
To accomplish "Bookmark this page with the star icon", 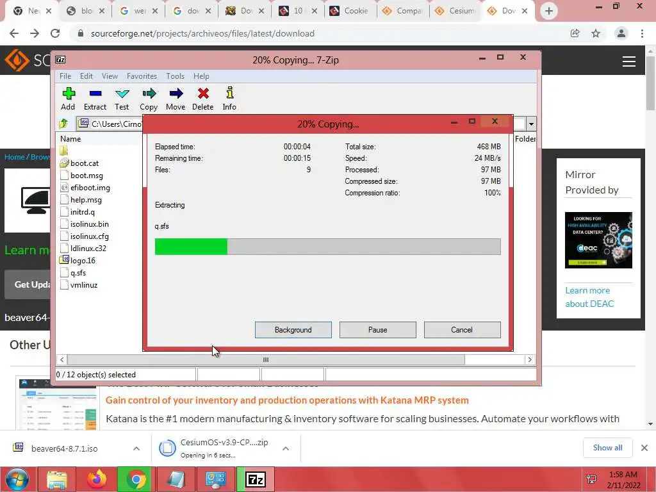I will [x=596, y=33].
